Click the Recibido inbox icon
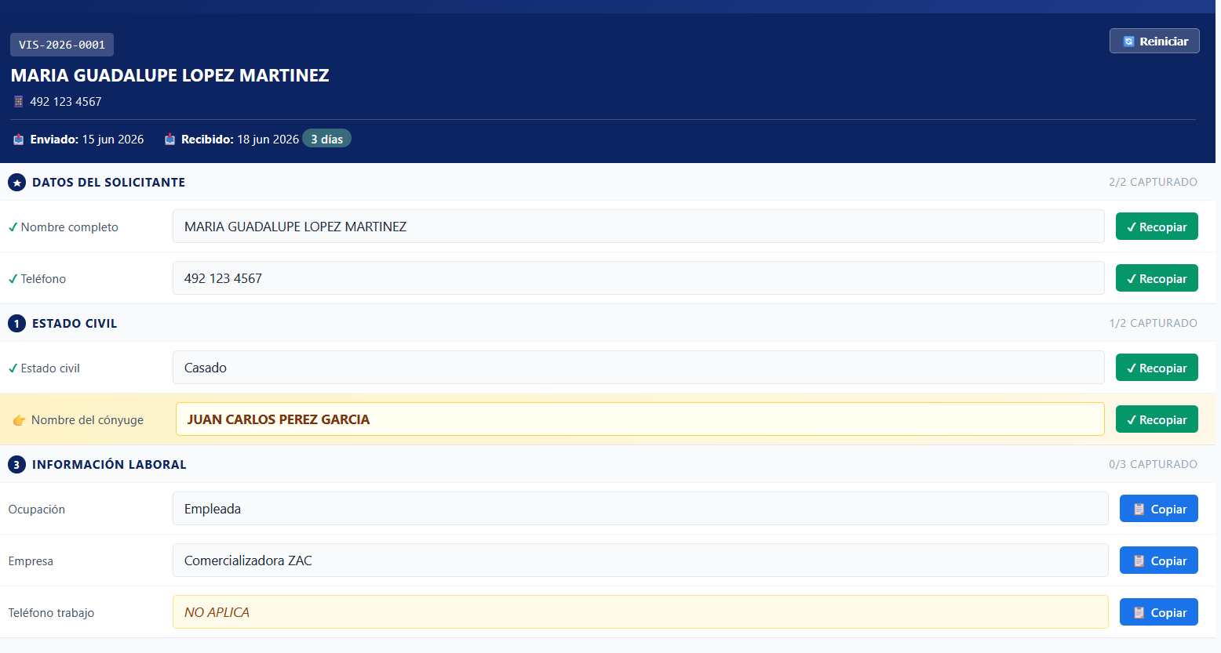This screenshot has width=1221, height=653. coord(169,140)
